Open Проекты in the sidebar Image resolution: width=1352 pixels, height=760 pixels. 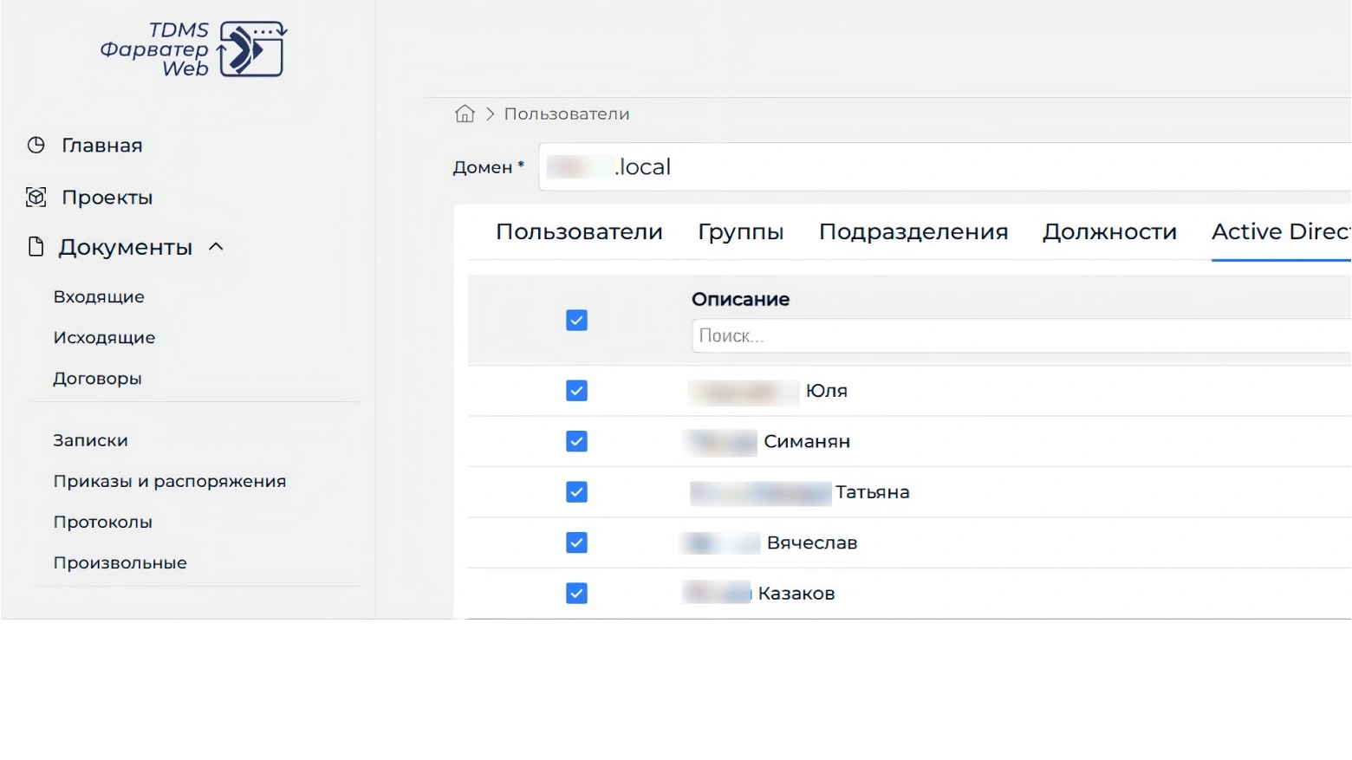click(x=107, y=198)
